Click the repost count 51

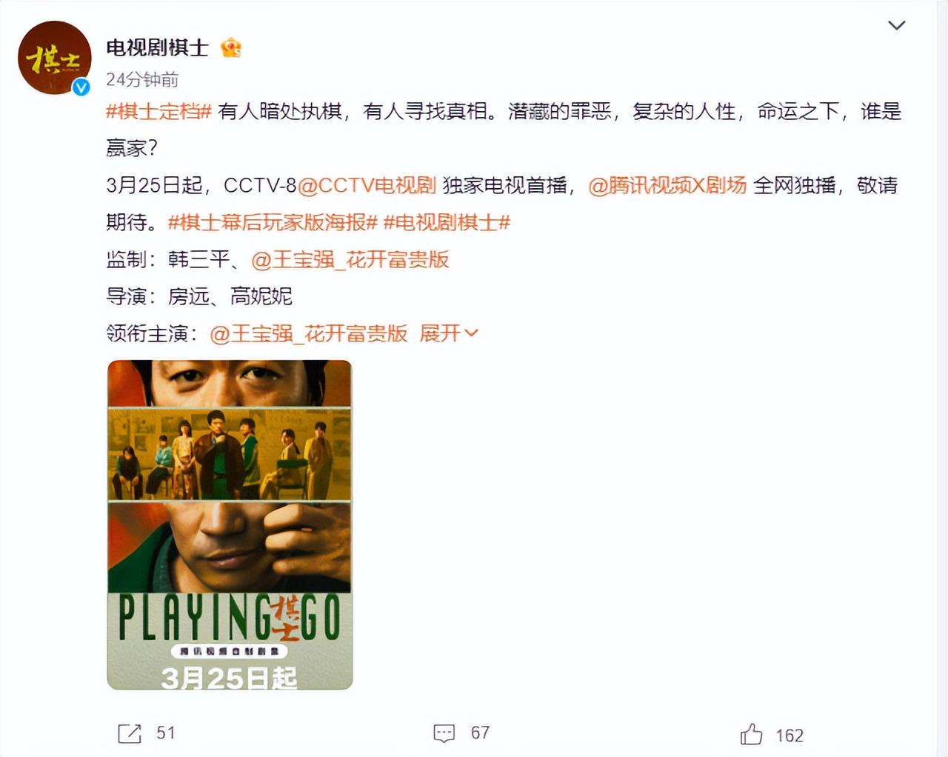point(166,733)
